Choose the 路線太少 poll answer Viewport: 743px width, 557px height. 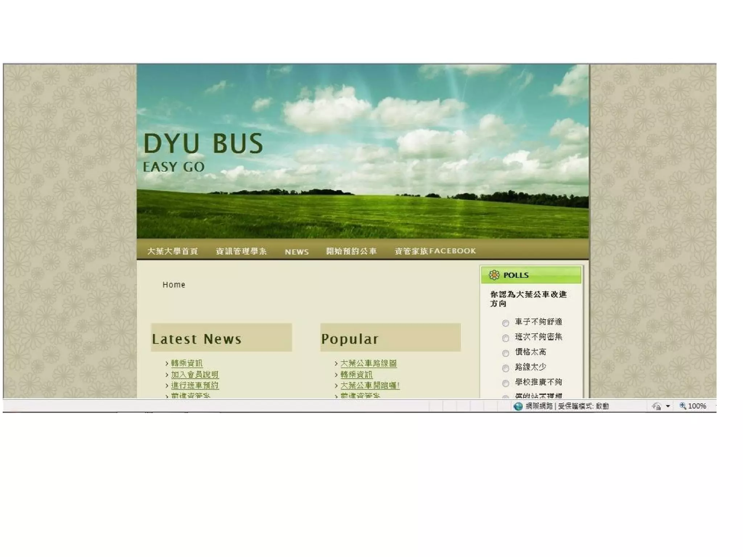[505, 368]
